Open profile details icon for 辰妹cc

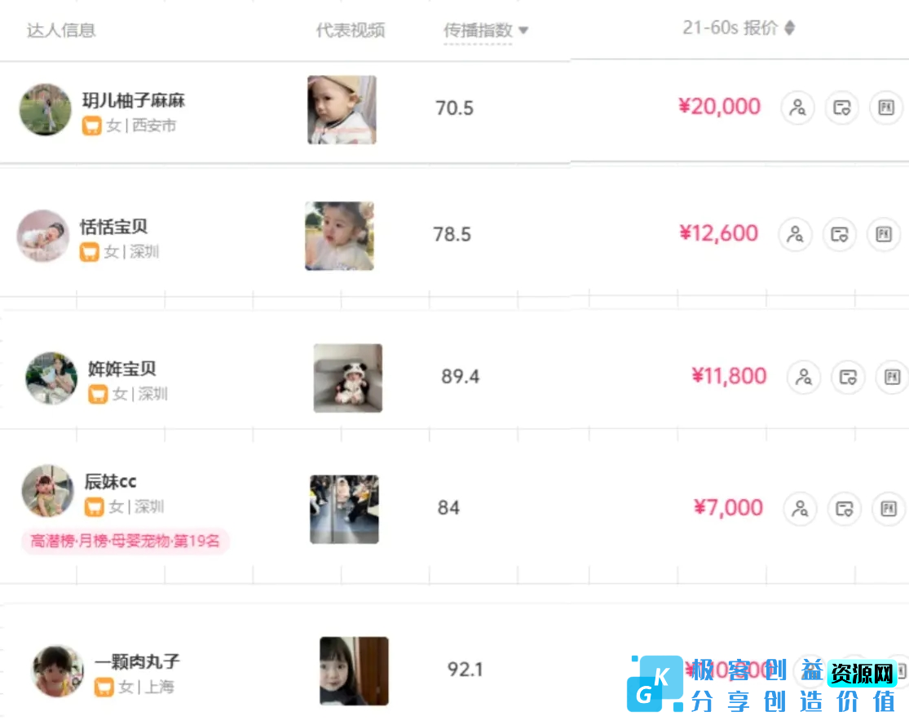801,508
